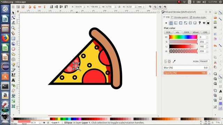Choose Linear gradient fill type

(176, 23)
